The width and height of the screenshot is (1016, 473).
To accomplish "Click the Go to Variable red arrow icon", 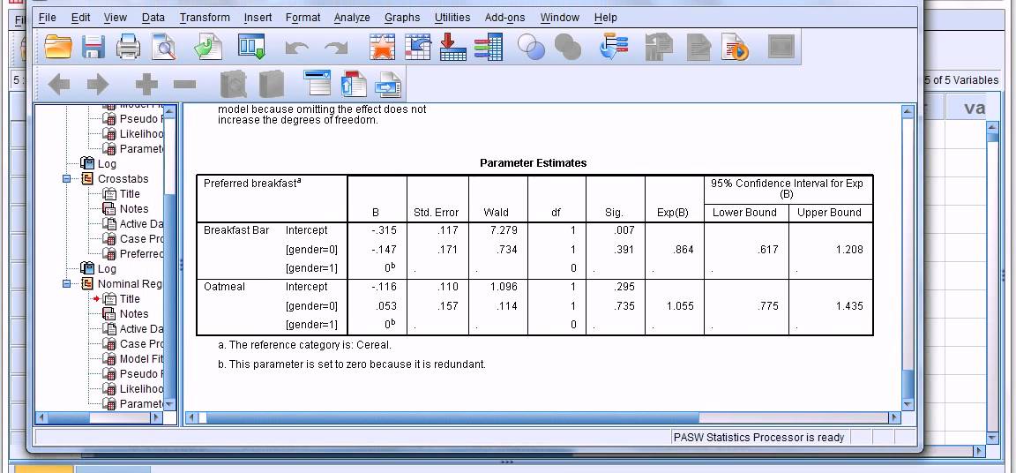I will [453, 48].
